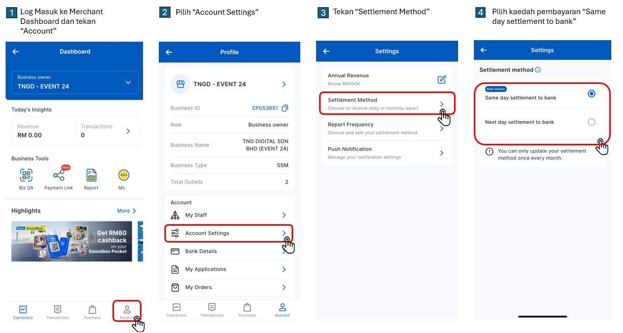The image size is (623, 333).
Task: Click the Transactions 0 insight
Action: tap(97, 131)
